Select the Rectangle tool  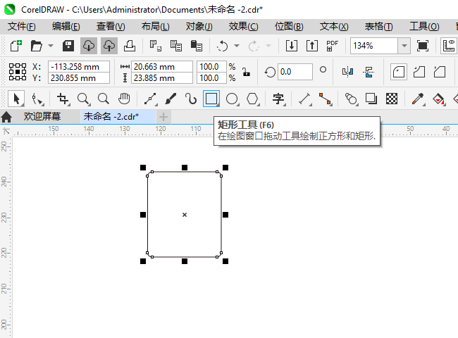click(211, 99)
